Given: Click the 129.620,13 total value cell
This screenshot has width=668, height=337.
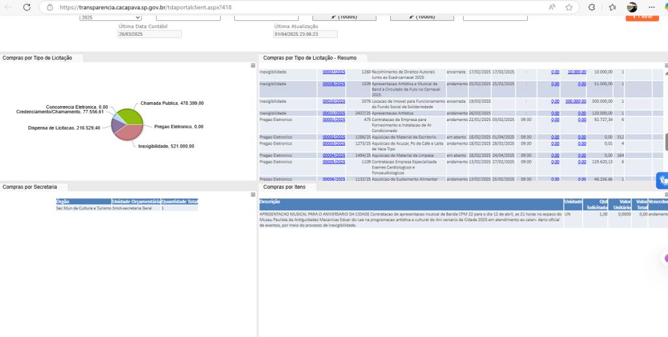Looking at the screenshot, I should [x=600, y=167].
